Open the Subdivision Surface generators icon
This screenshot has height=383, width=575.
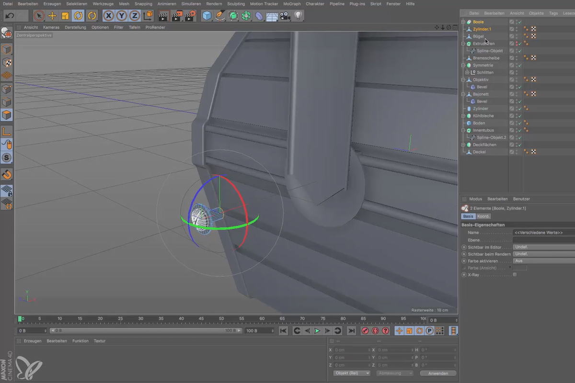[x=233, y=16]
